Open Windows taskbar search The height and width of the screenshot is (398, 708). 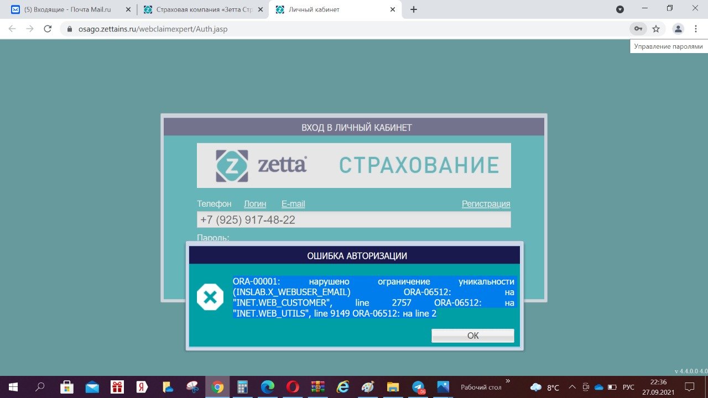pos(40,387)
